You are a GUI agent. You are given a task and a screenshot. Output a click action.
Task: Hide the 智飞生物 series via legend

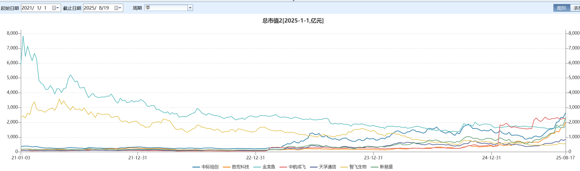[x=358, y=167]
